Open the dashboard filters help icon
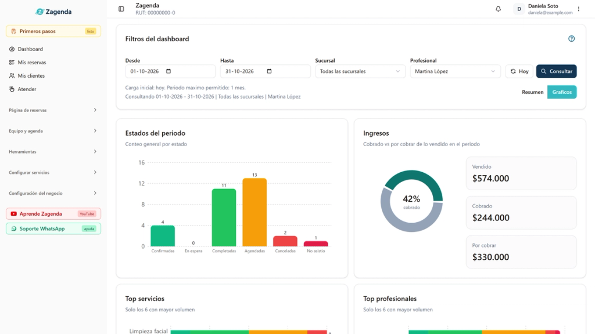 [572, 39]
